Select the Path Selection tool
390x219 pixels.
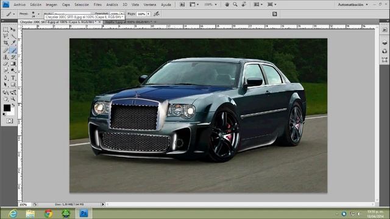pyautogui.click(x=5, y=85)
